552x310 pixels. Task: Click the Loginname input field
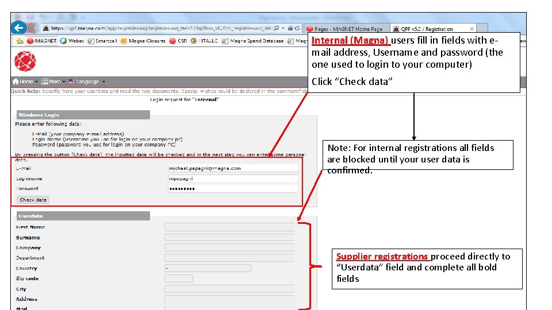(233, 179)
